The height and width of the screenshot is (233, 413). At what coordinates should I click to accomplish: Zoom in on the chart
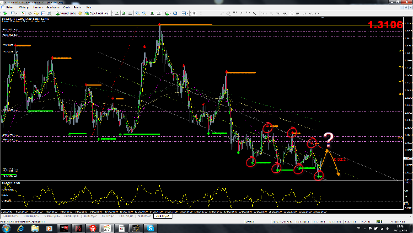(137, 13)
